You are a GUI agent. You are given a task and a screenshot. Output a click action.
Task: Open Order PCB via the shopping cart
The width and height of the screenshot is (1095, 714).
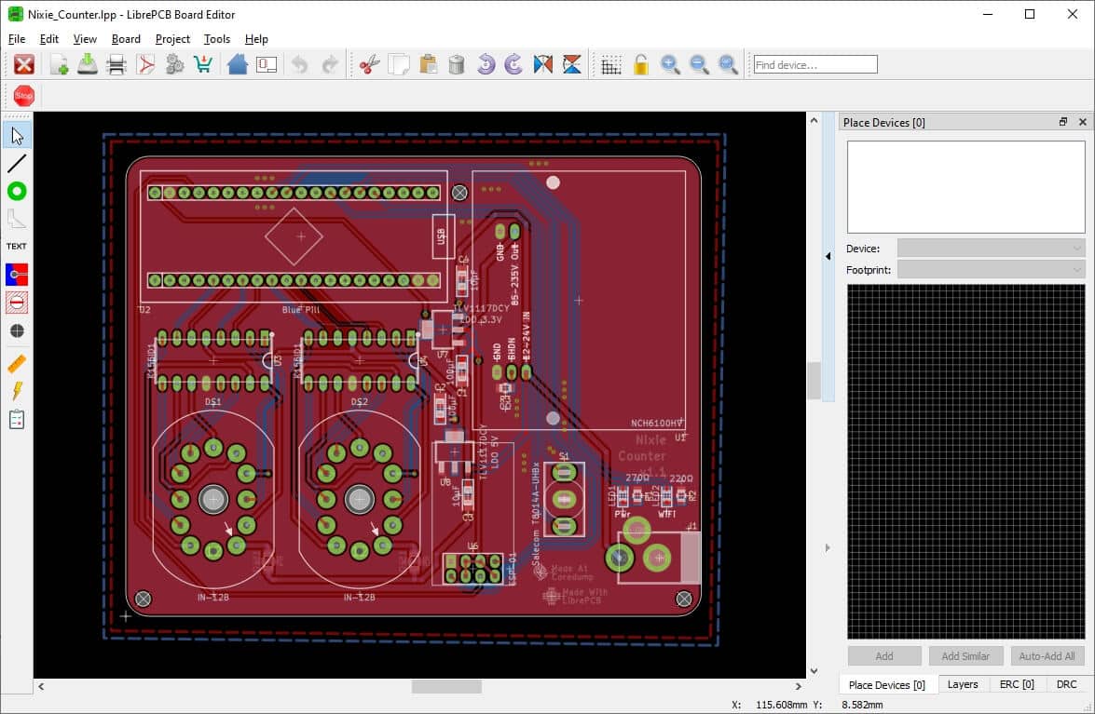click(x=203, y=64)
